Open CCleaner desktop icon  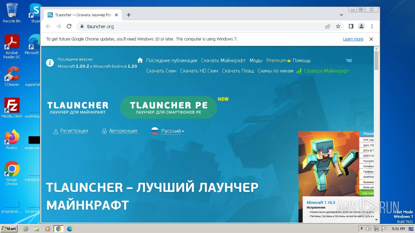12,76
